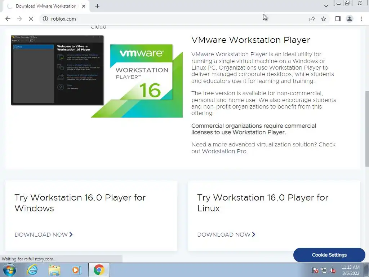Click the muted volume tray icon
369x277 pixels.
333,270
